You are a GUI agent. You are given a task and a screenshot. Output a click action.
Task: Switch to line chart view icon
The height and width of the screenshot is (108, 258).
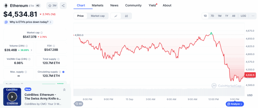point(116,16)
